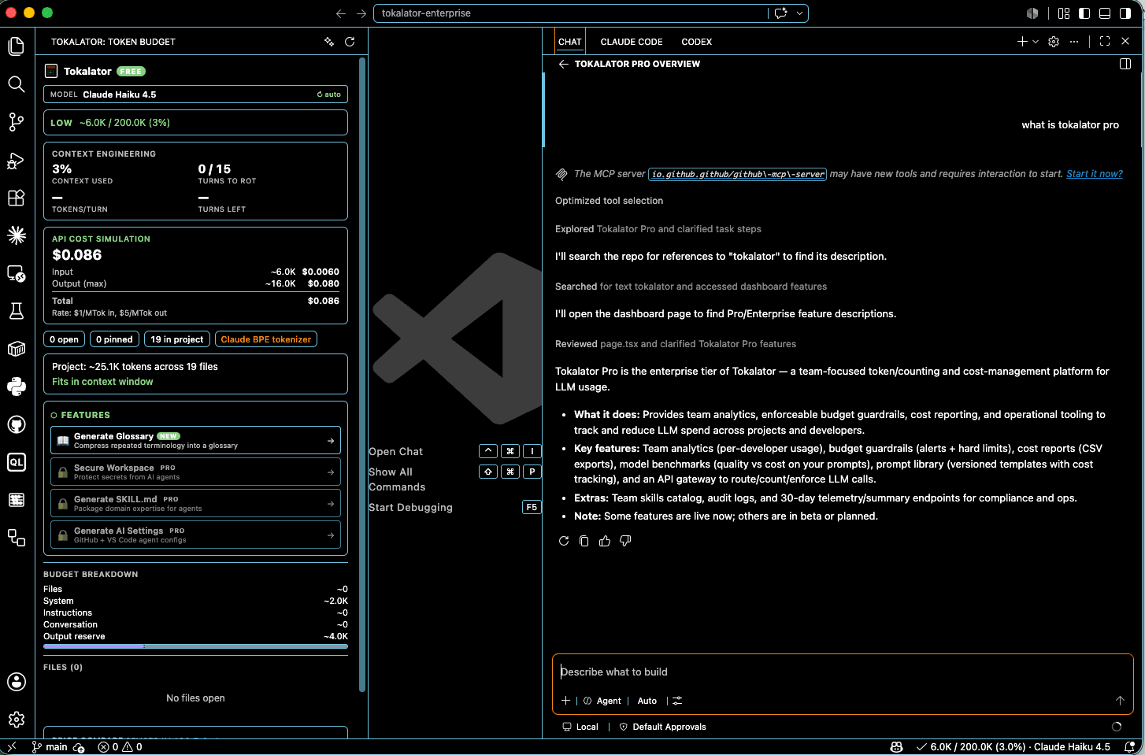Image resolution: width=1145 pixels, height=755 pixels.
Task: Open the command center chat dropdown
Action: click(799, 13)
